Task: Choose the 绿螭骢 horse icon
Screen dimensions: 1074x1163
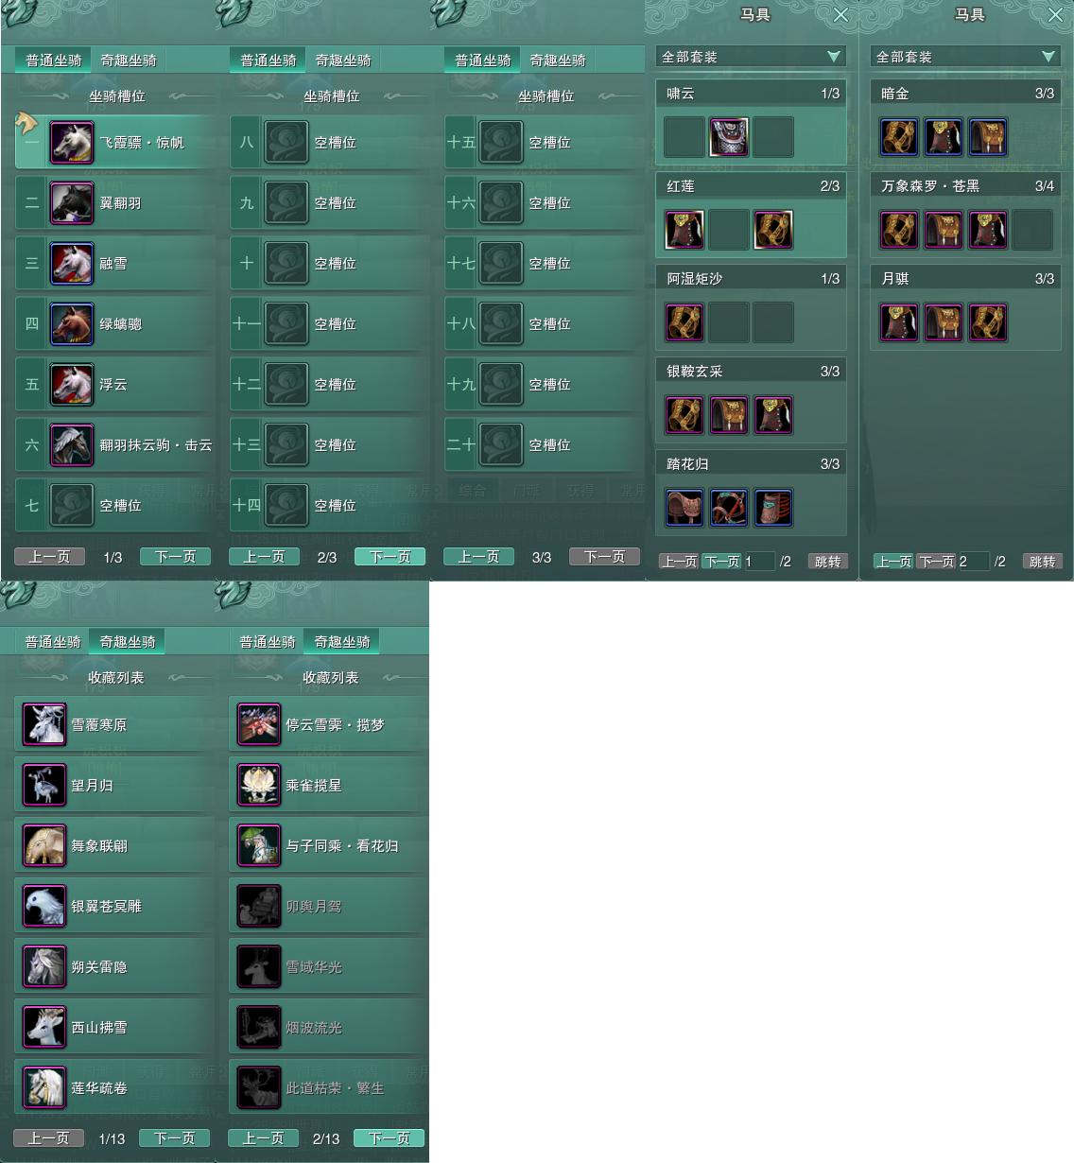Action: 72,324
